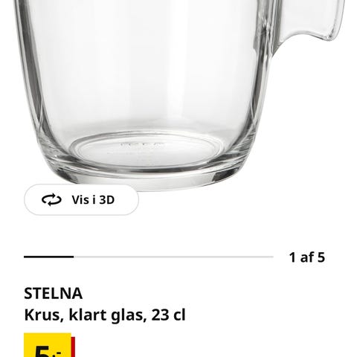The width and height of the screenshot is (357, 357).
Task: Open the "Vis i 3D" viewer button
Action: point(81,199)
